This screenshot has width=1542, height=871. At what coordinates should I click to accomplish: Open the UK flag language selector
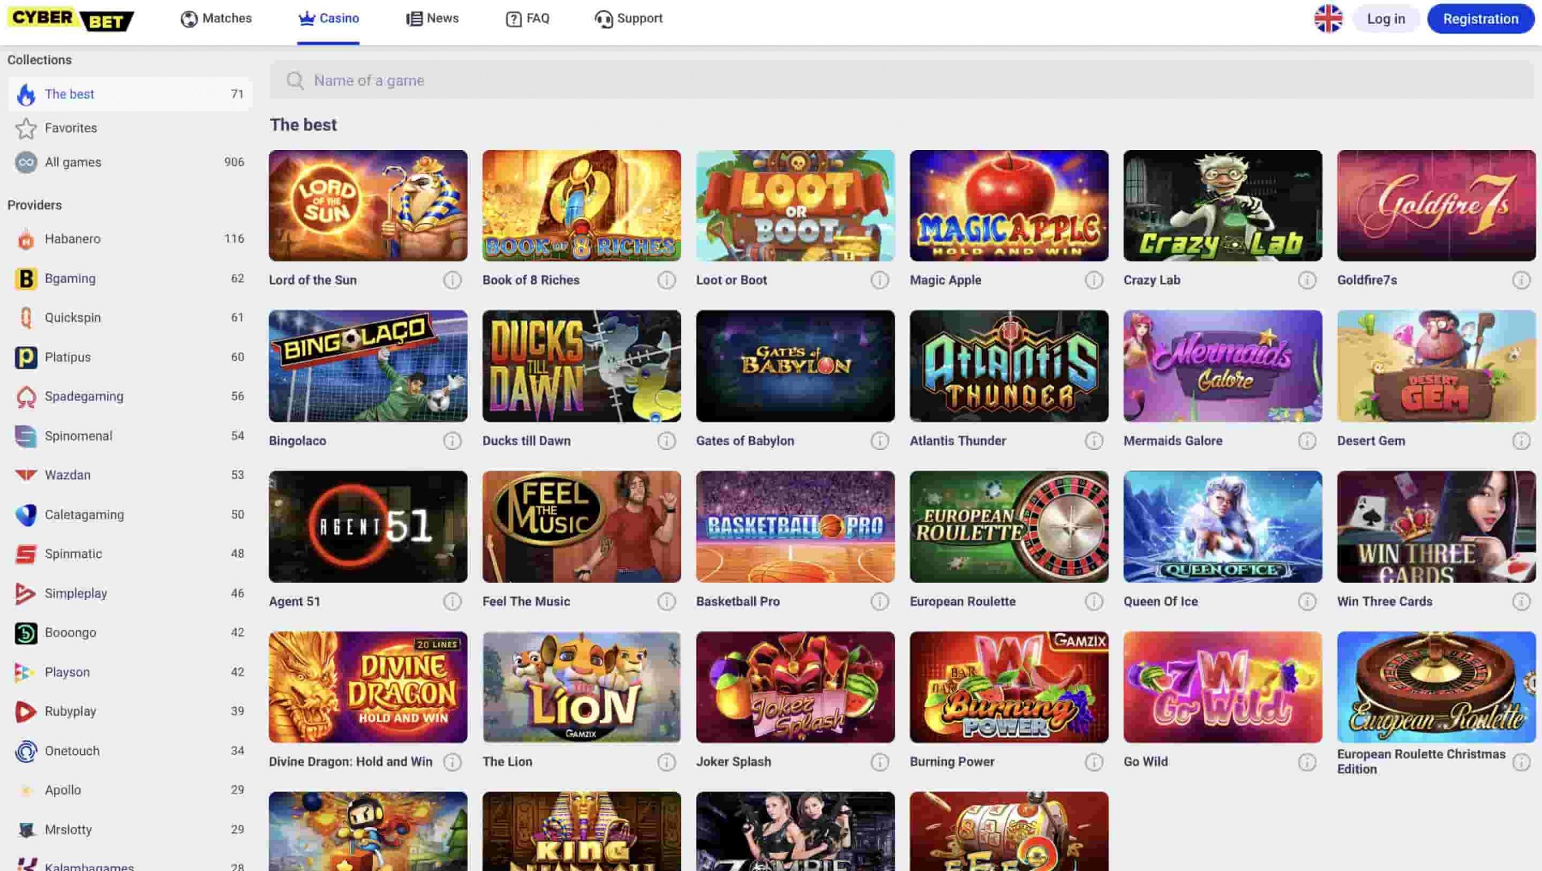tap(1328, 19)
